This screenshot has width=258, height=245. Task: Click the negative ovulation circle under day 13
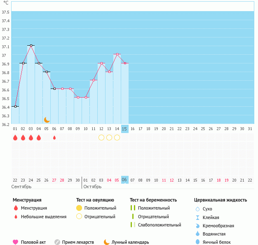(x=109, y=138)
